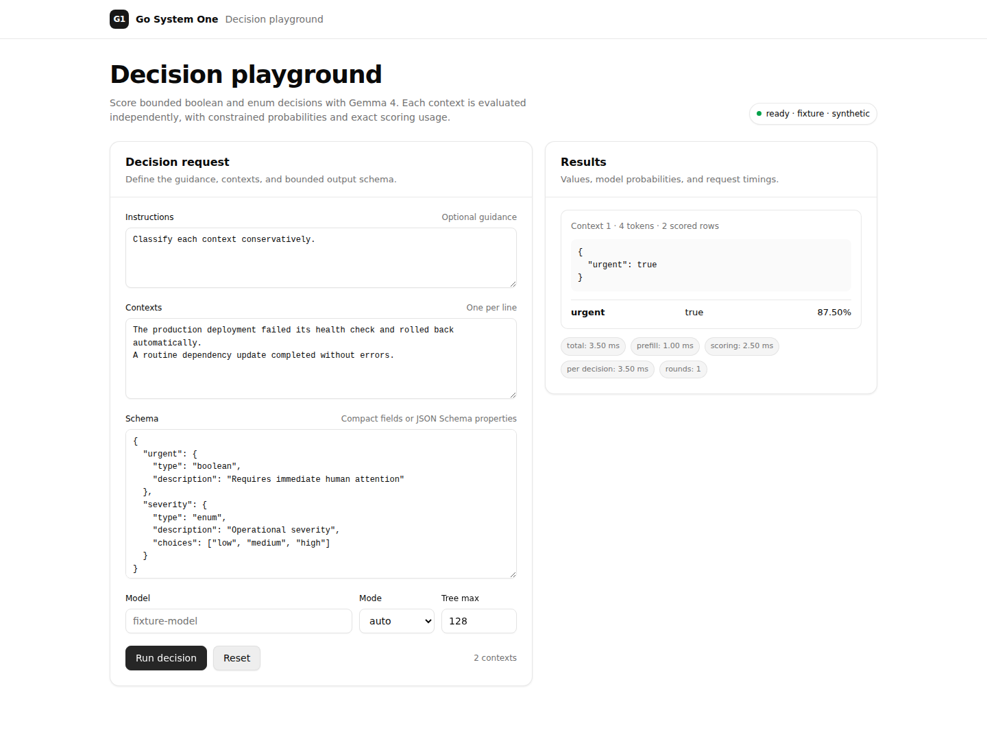Screen dimensions: 987x754
Task: Open the Mode dropdown set to auto
Action: click(x=397, y=621)
